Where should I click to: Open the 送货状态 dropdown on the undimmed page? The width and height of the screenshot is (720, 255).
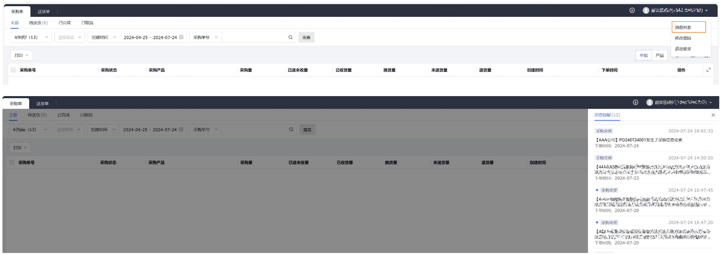point(69,37)
